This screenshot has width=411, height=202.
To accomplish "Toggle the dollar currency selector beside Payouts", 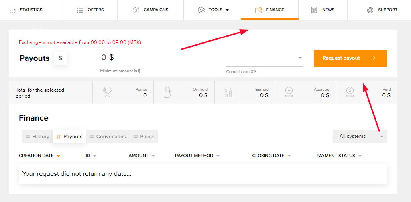I will click(61, 58).
